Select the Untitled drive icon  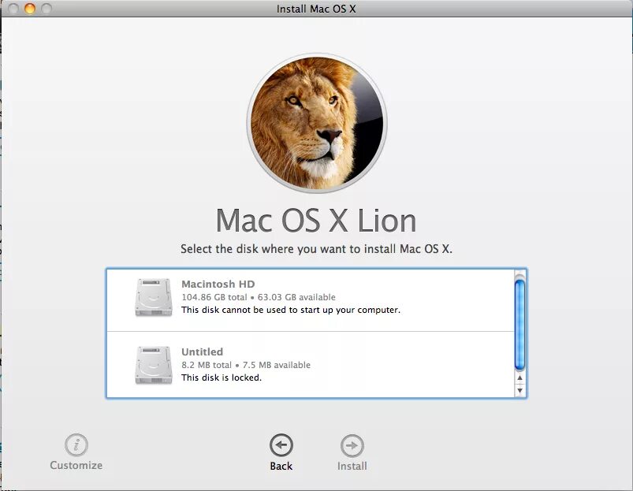click(x=154, y=365)
